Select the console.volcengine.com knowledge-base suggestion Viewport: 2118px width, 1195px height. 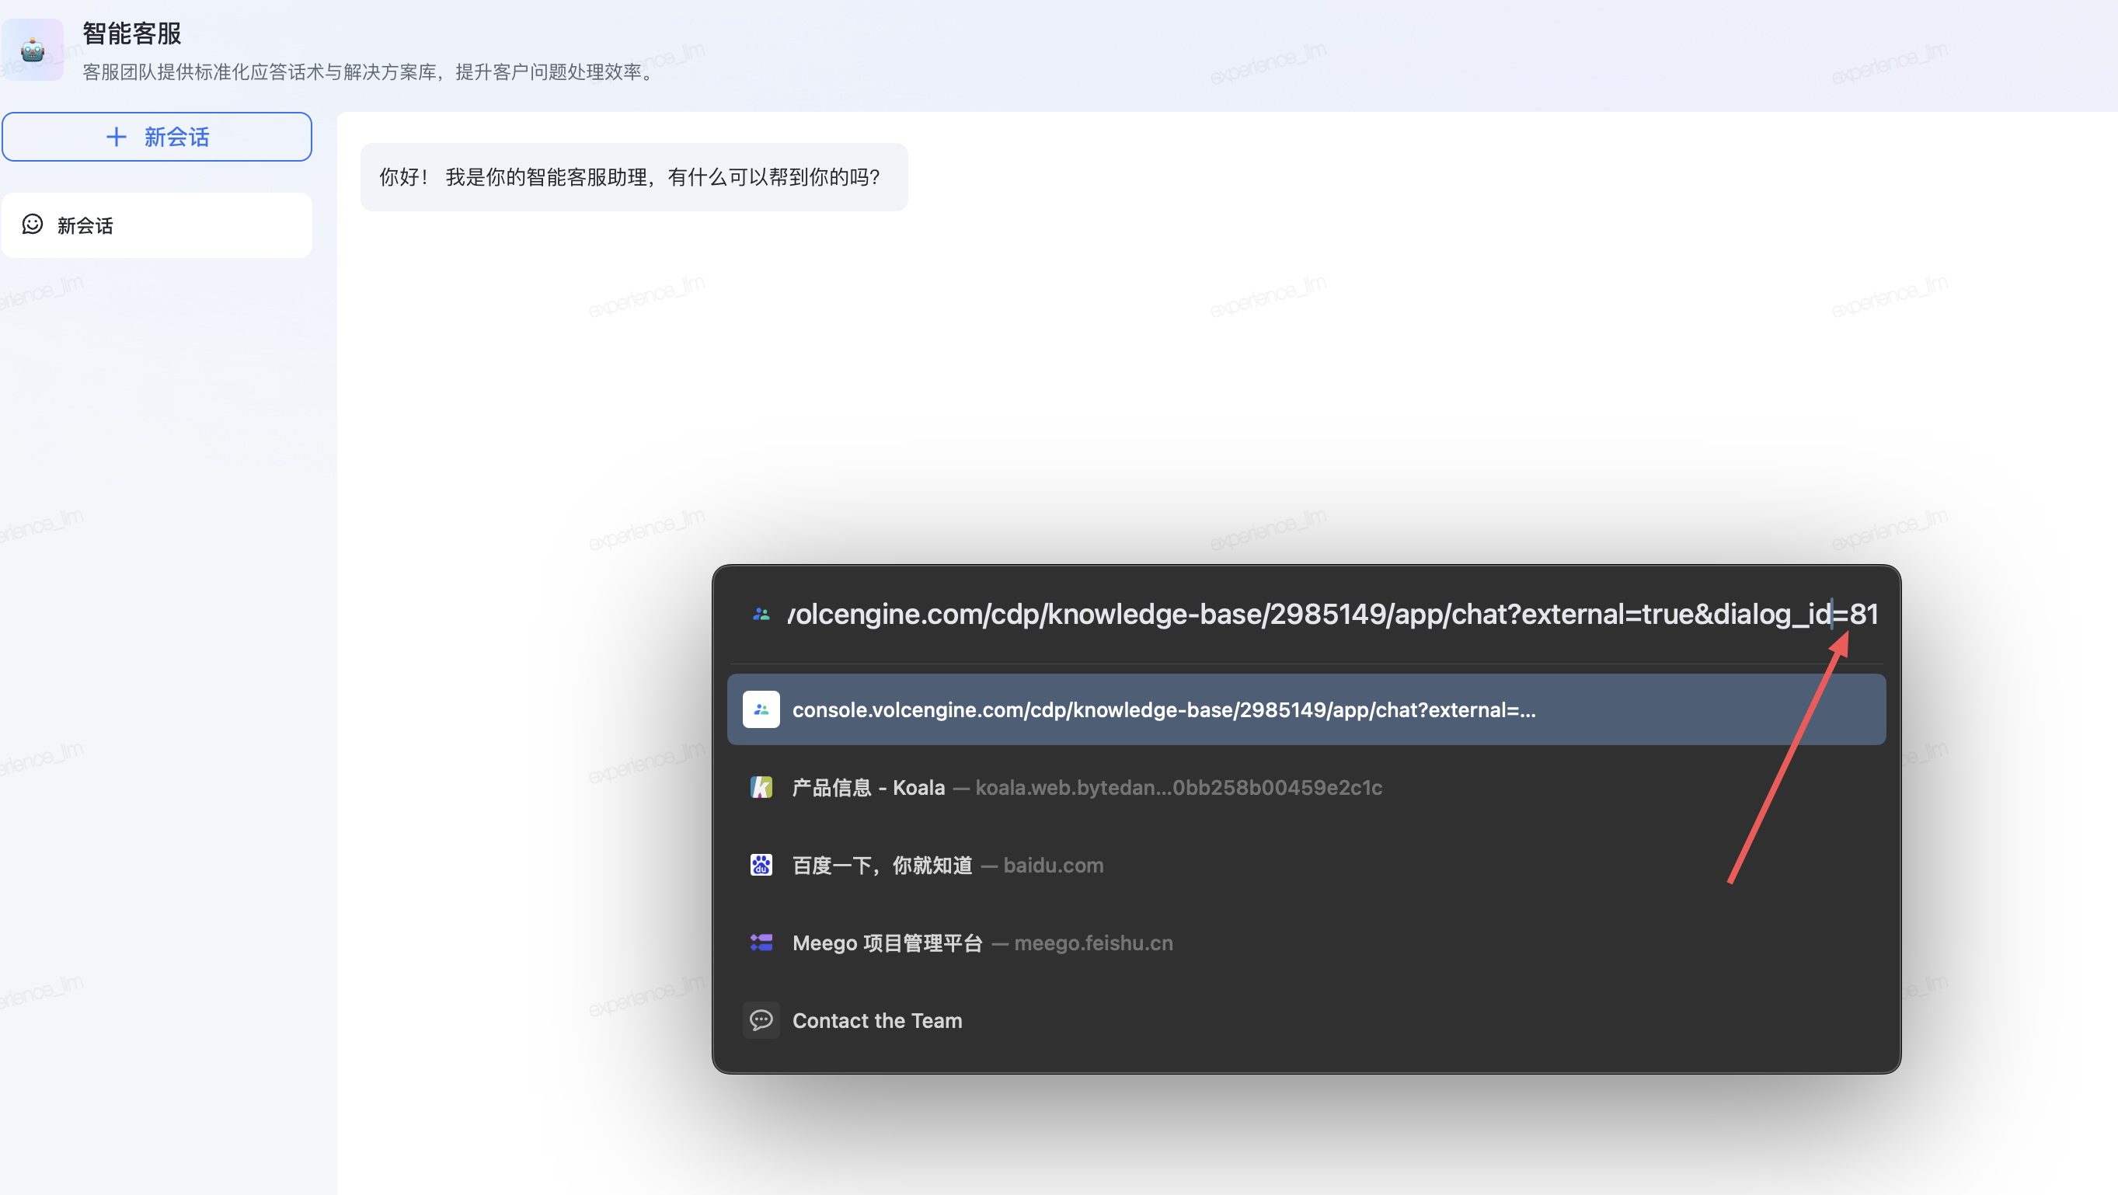[1162, 709]
